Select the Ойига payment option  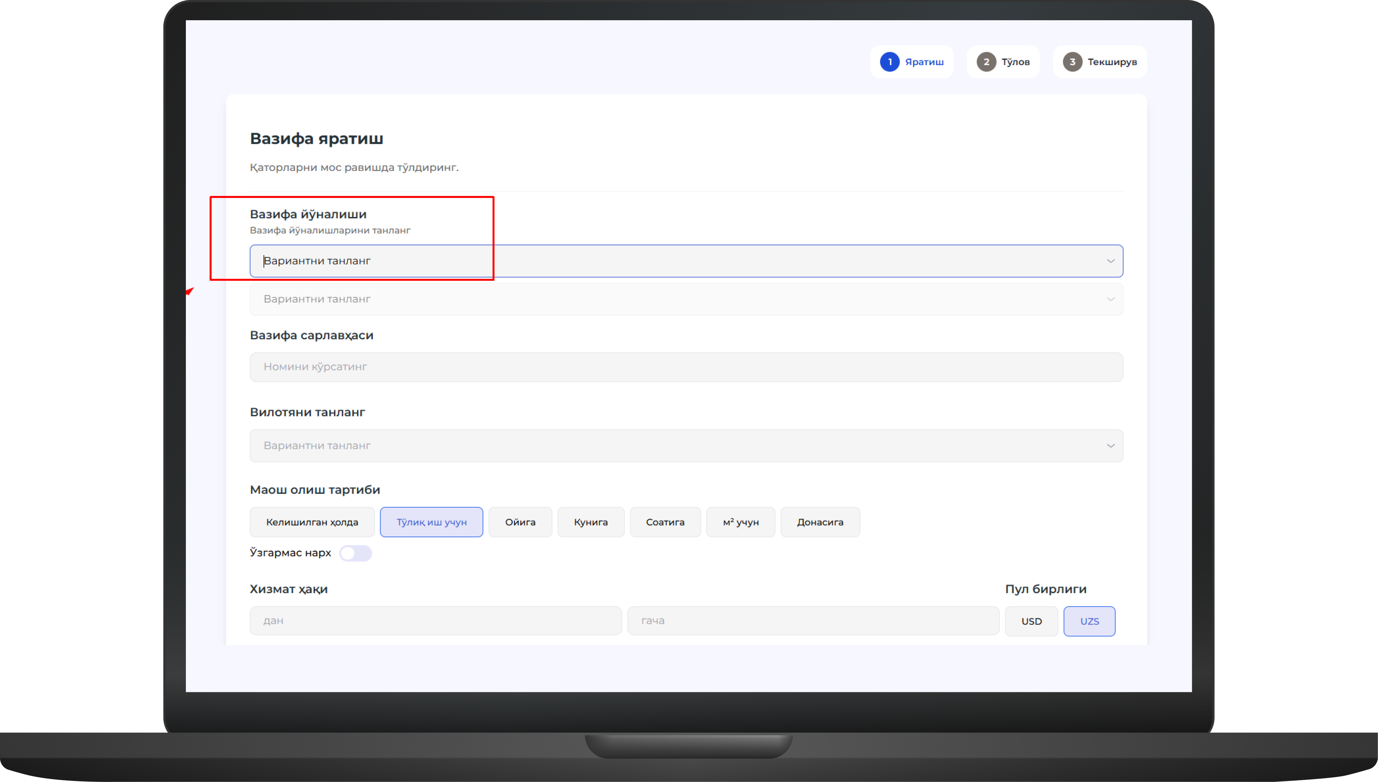pyautogui.click(x=520, y=522)
